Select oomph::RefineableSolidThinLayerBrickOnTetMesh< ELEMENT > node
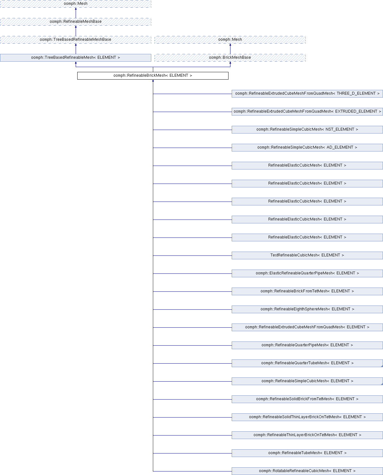 [x=307, y=417]
